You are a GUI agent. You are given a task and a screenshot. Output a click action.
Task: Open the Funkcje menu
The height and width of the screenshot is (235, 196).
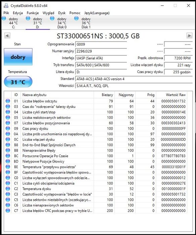pyautogui.click(x=33, y=13)
